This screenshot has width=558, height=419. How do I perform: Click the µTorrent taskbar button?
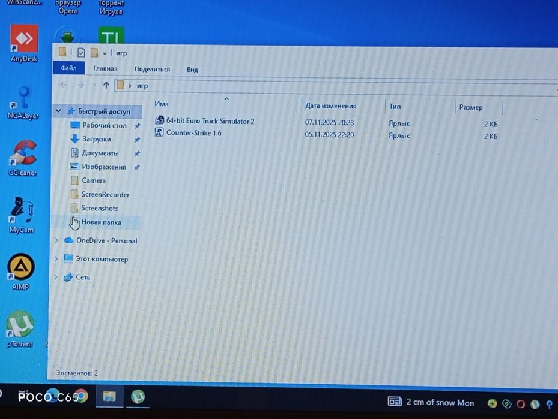coord(138,397)
